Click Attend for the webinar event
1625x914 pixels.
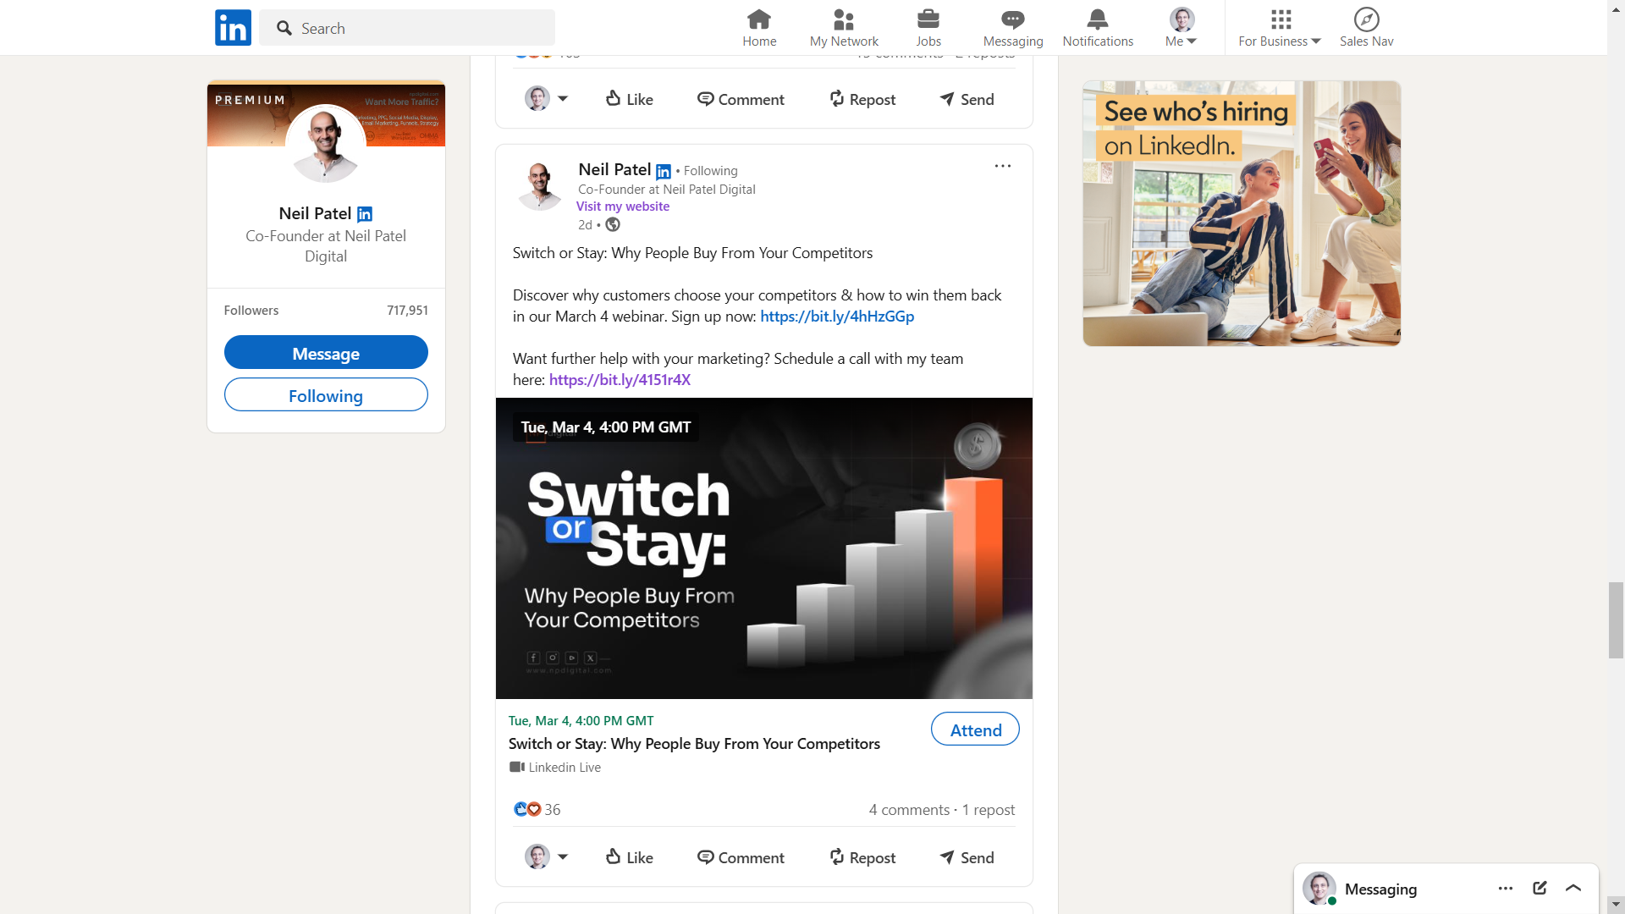pyautogui.click(x=975, y=729)
